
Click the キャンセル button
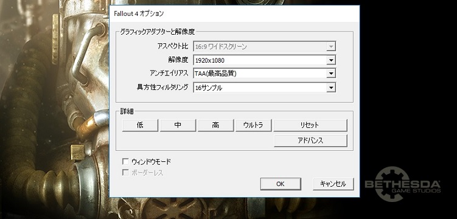tap(333, 184)
